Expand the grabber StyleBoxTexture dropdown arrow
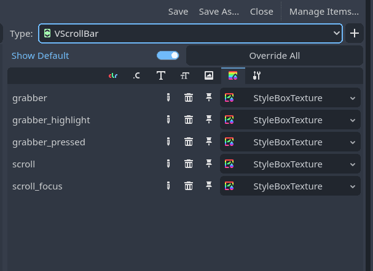Viewport: 373px width, 271px height. coord(353,98)
